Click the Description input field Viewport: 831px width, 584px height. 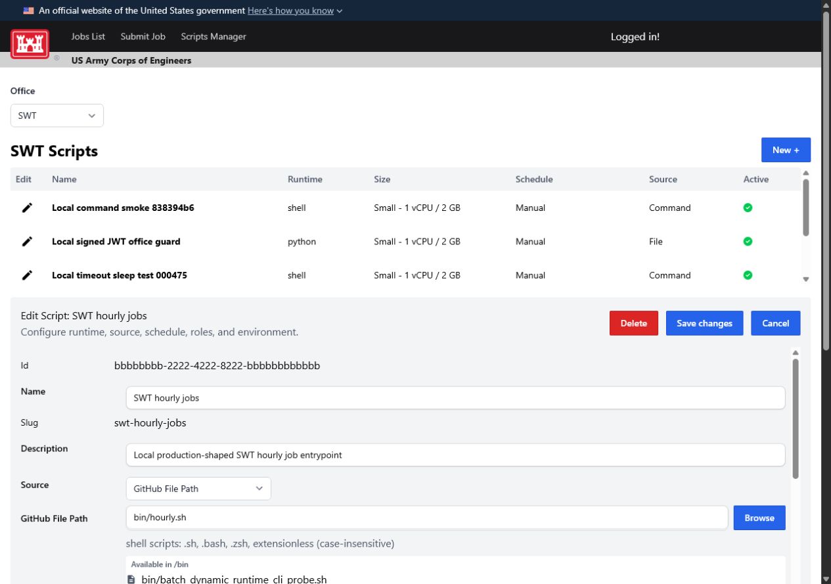click(455, 455)
